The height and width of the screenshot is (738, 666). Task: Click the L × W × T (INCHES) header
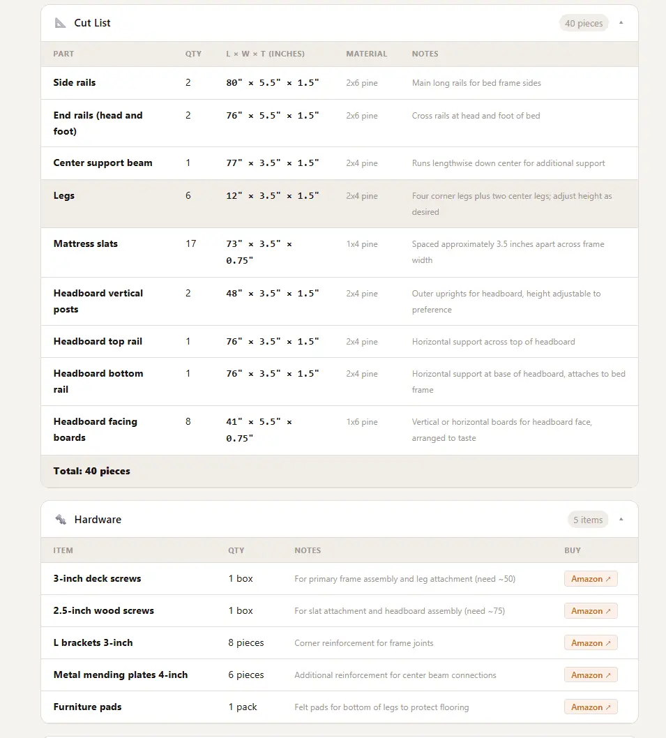coord(265,54)
